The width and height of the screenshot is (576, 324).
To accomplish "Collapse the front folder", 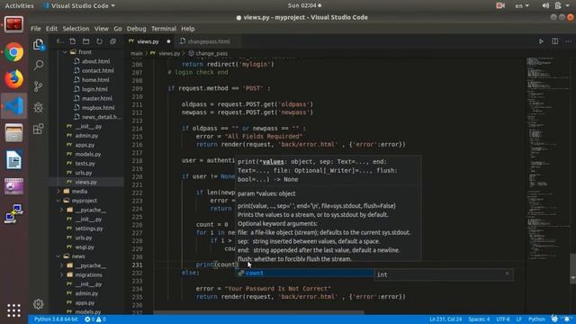I will coord(65,52).
